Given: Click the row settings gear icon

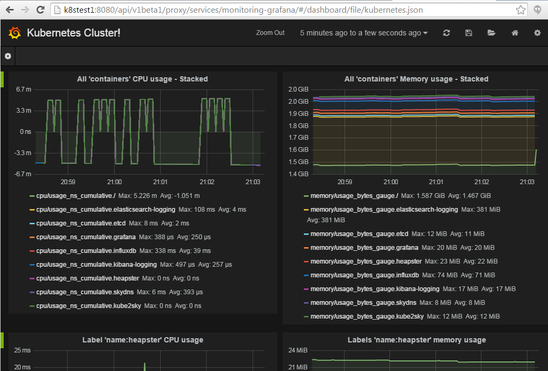Looking at the screenshot, I should [8, 56].
